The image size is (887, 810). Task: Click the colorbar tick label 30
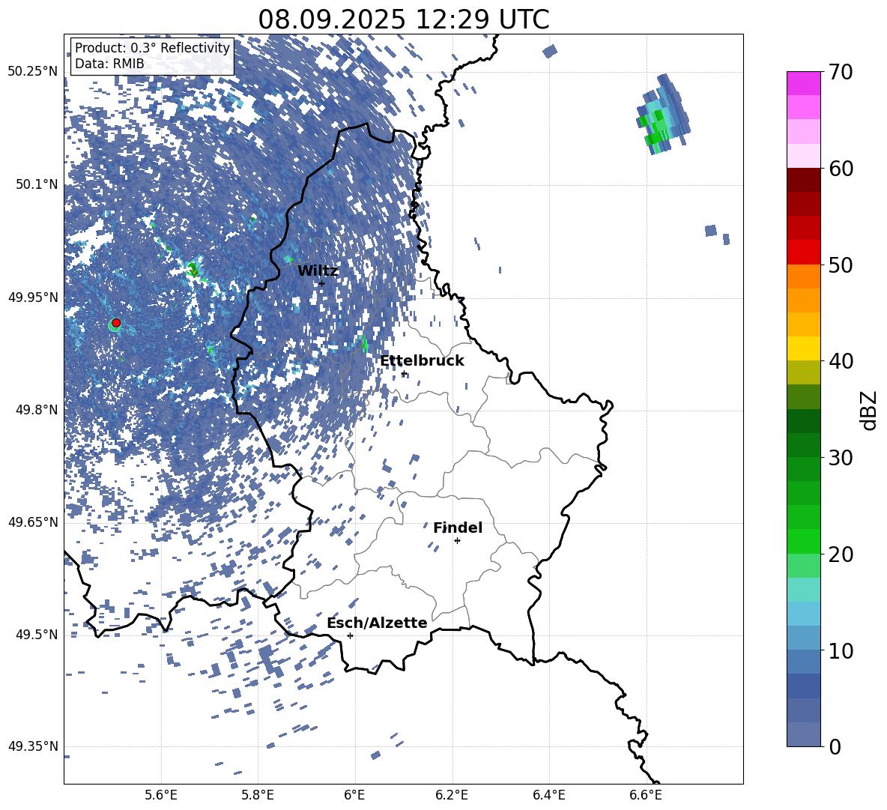tap(840, 458)
